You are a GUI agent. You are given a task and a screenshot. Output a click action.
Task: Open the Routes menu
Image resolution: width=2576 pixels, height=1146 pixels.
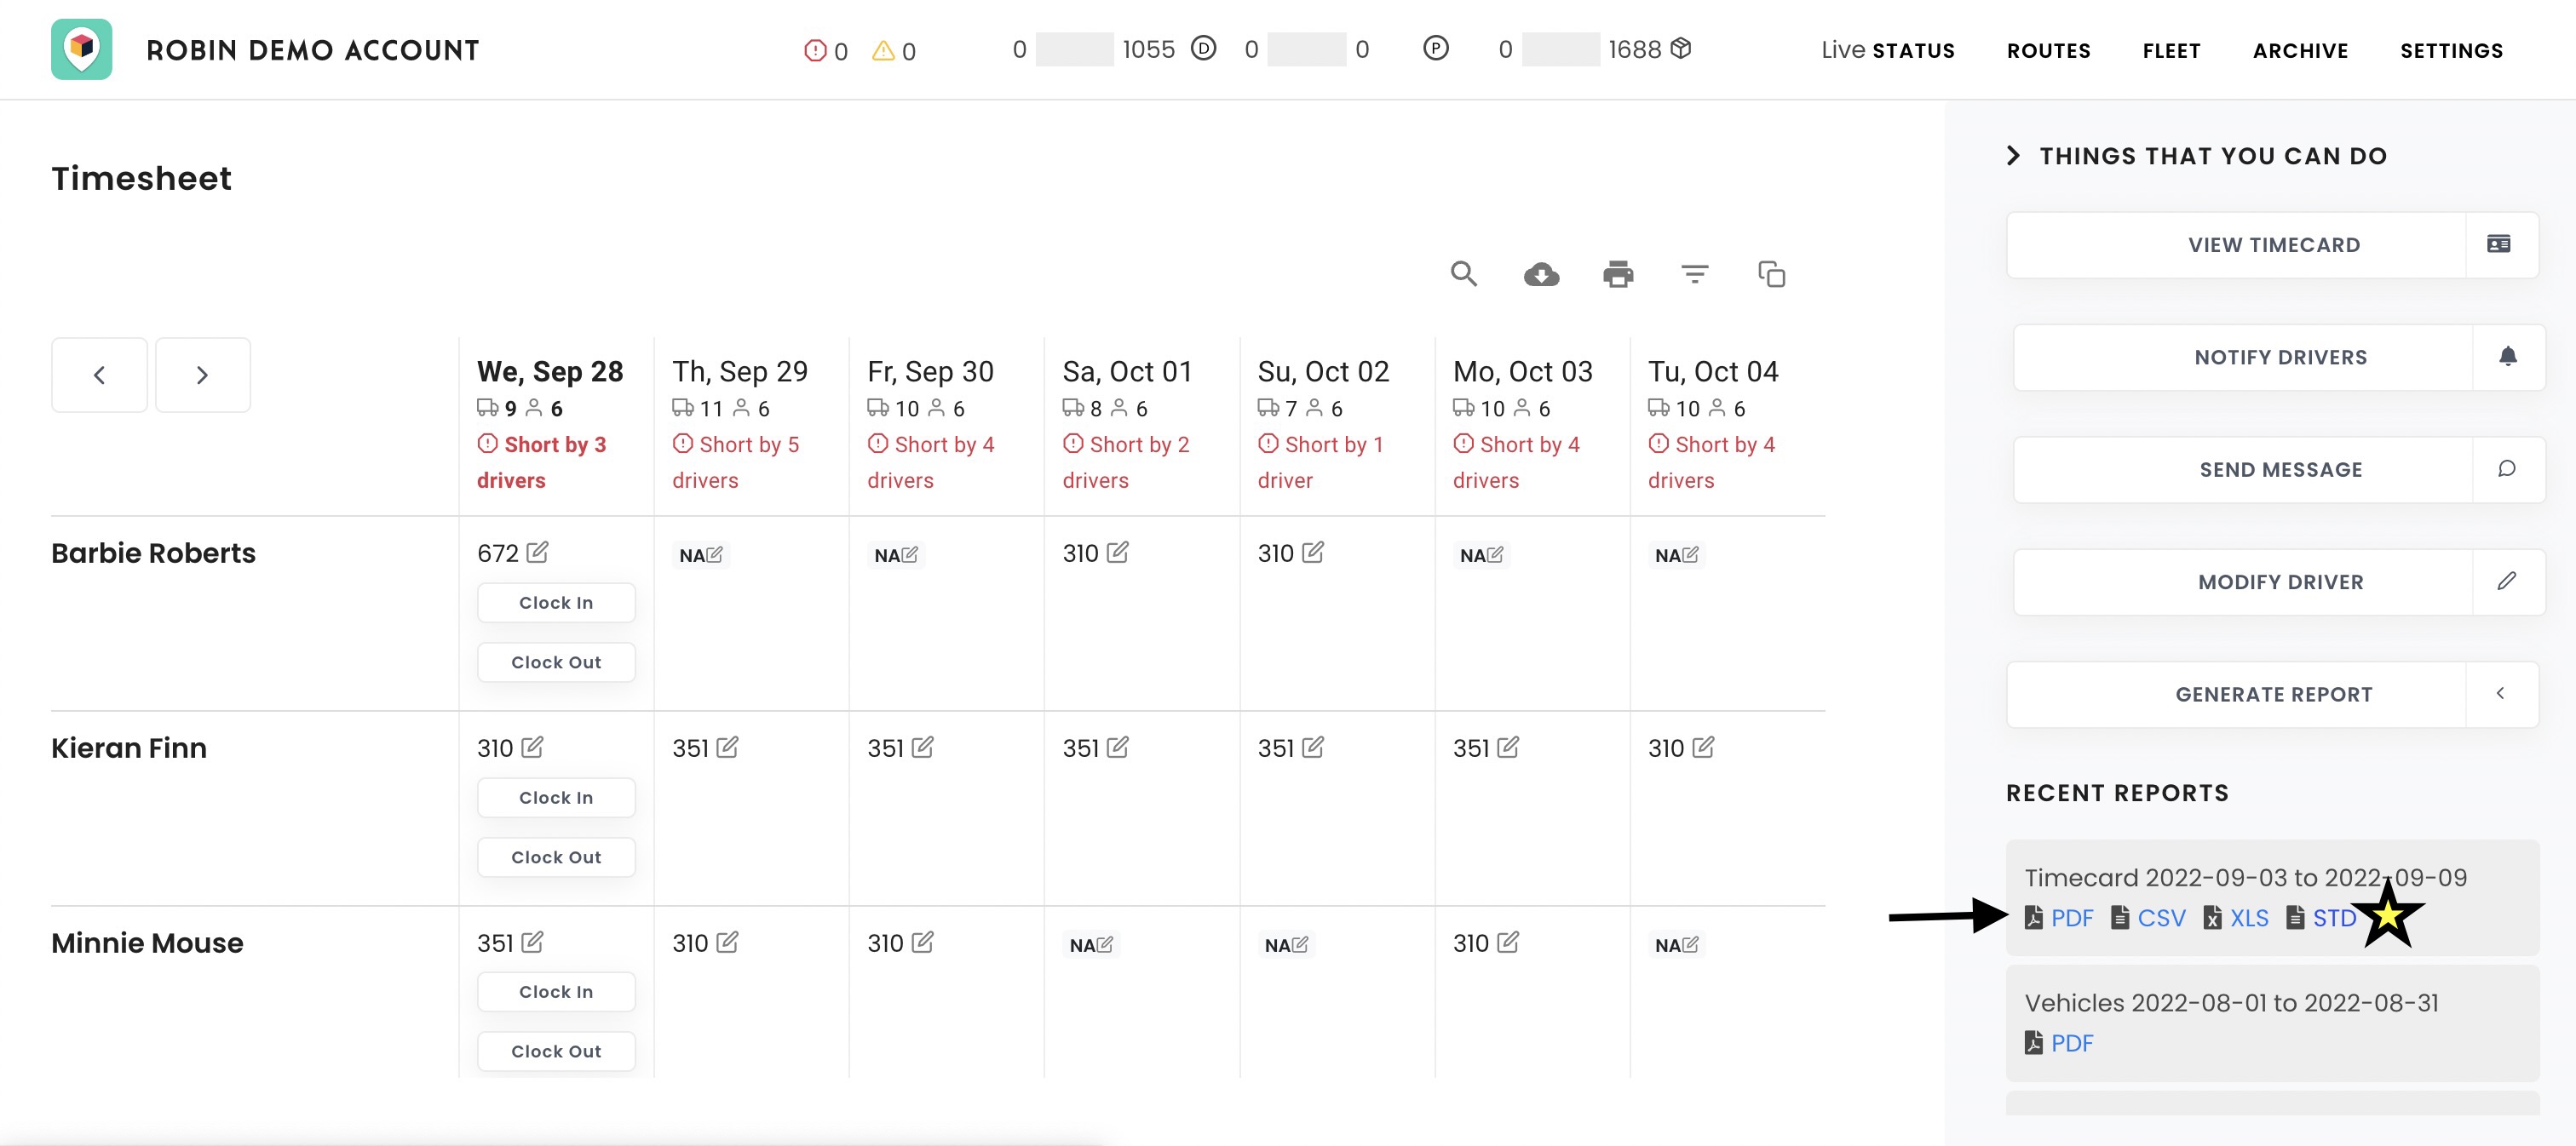2048,50
